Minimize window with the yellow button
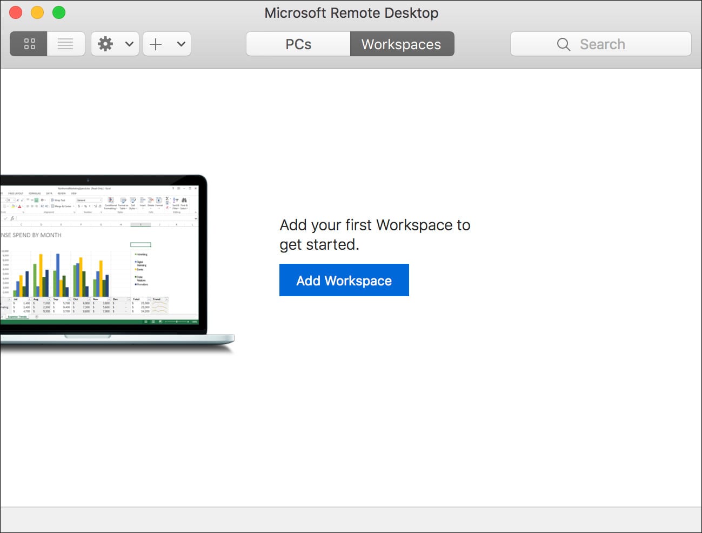 pos(37,12)
